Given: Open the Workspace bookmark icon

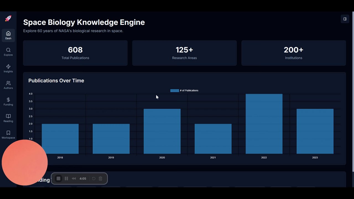Looking at the screenshot, I should 8,133.
